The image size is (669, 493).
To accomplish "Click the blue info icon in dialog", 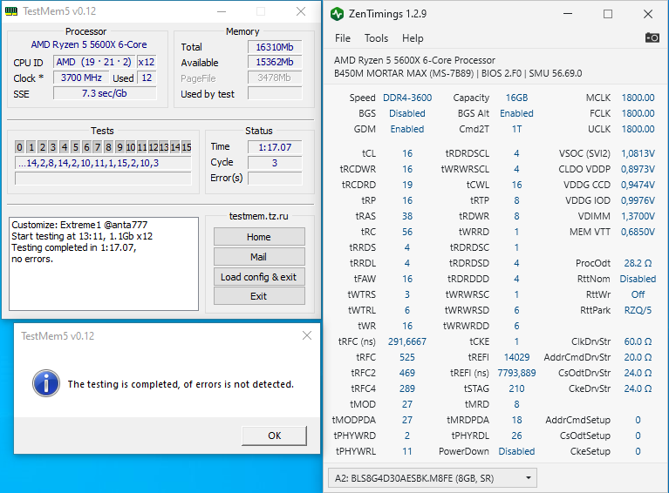I will (46, 383).
